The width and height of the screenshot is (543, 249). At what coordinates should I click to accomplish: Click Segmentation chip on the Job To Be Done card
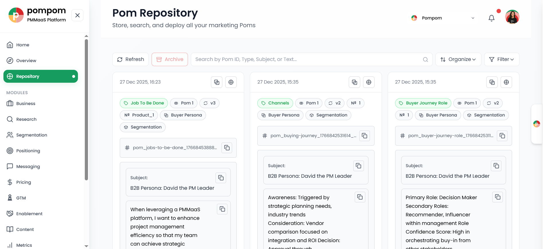143,127
